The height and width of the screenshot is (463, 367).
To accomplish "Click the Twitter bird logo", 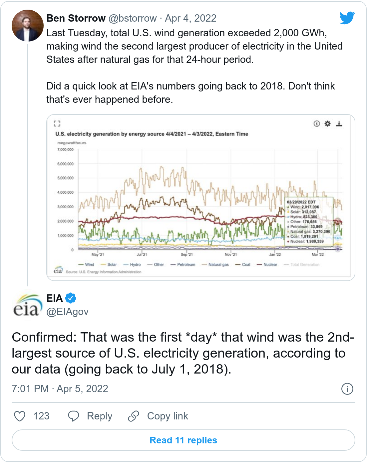I will pyautogui.click(x=347, y=18).
